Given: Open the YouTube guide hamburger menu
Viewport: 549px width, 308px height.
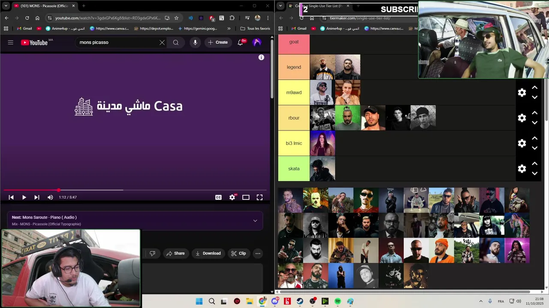Looking at the screenshot, I should pos(11,42).
